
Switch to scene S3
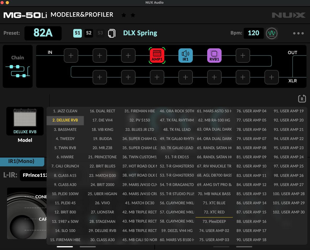tap(100, 33)
